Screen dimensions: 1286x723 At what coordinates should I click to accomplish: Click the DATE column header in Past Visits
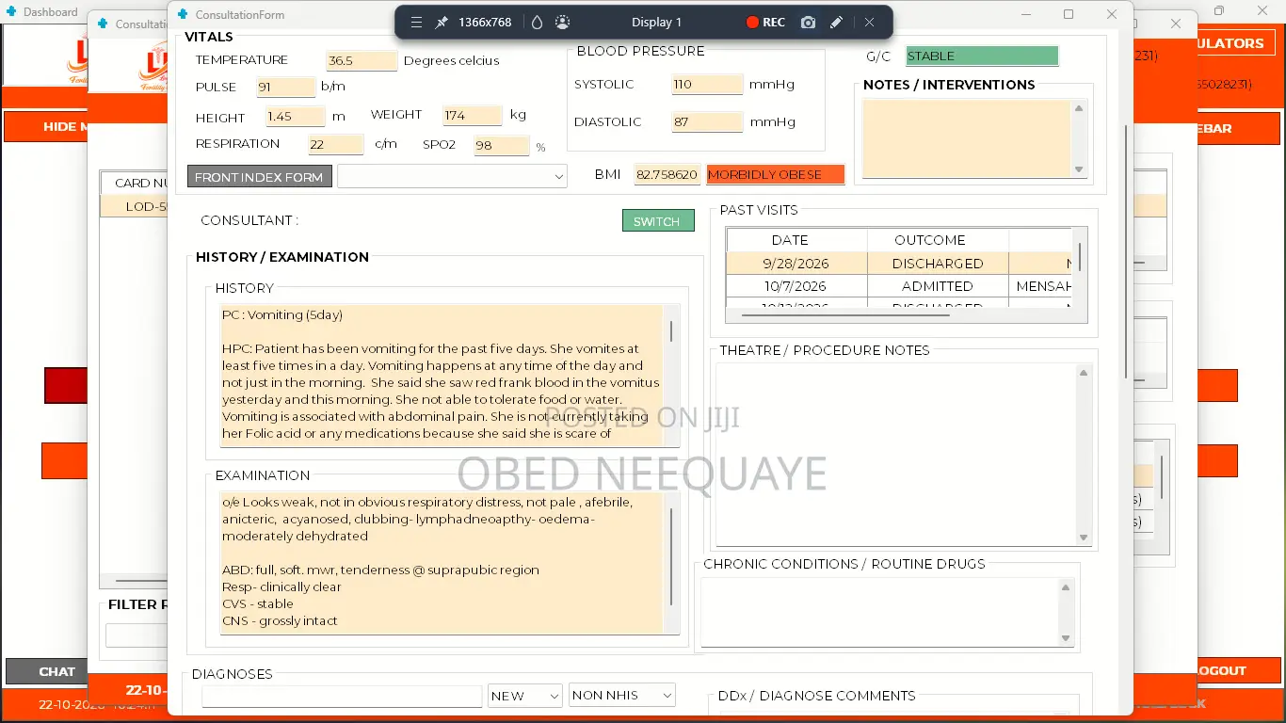[790, 240]
